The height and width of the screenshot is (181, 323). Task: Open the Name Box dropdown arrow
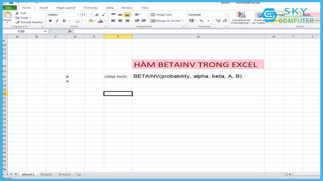coord(45,31)
